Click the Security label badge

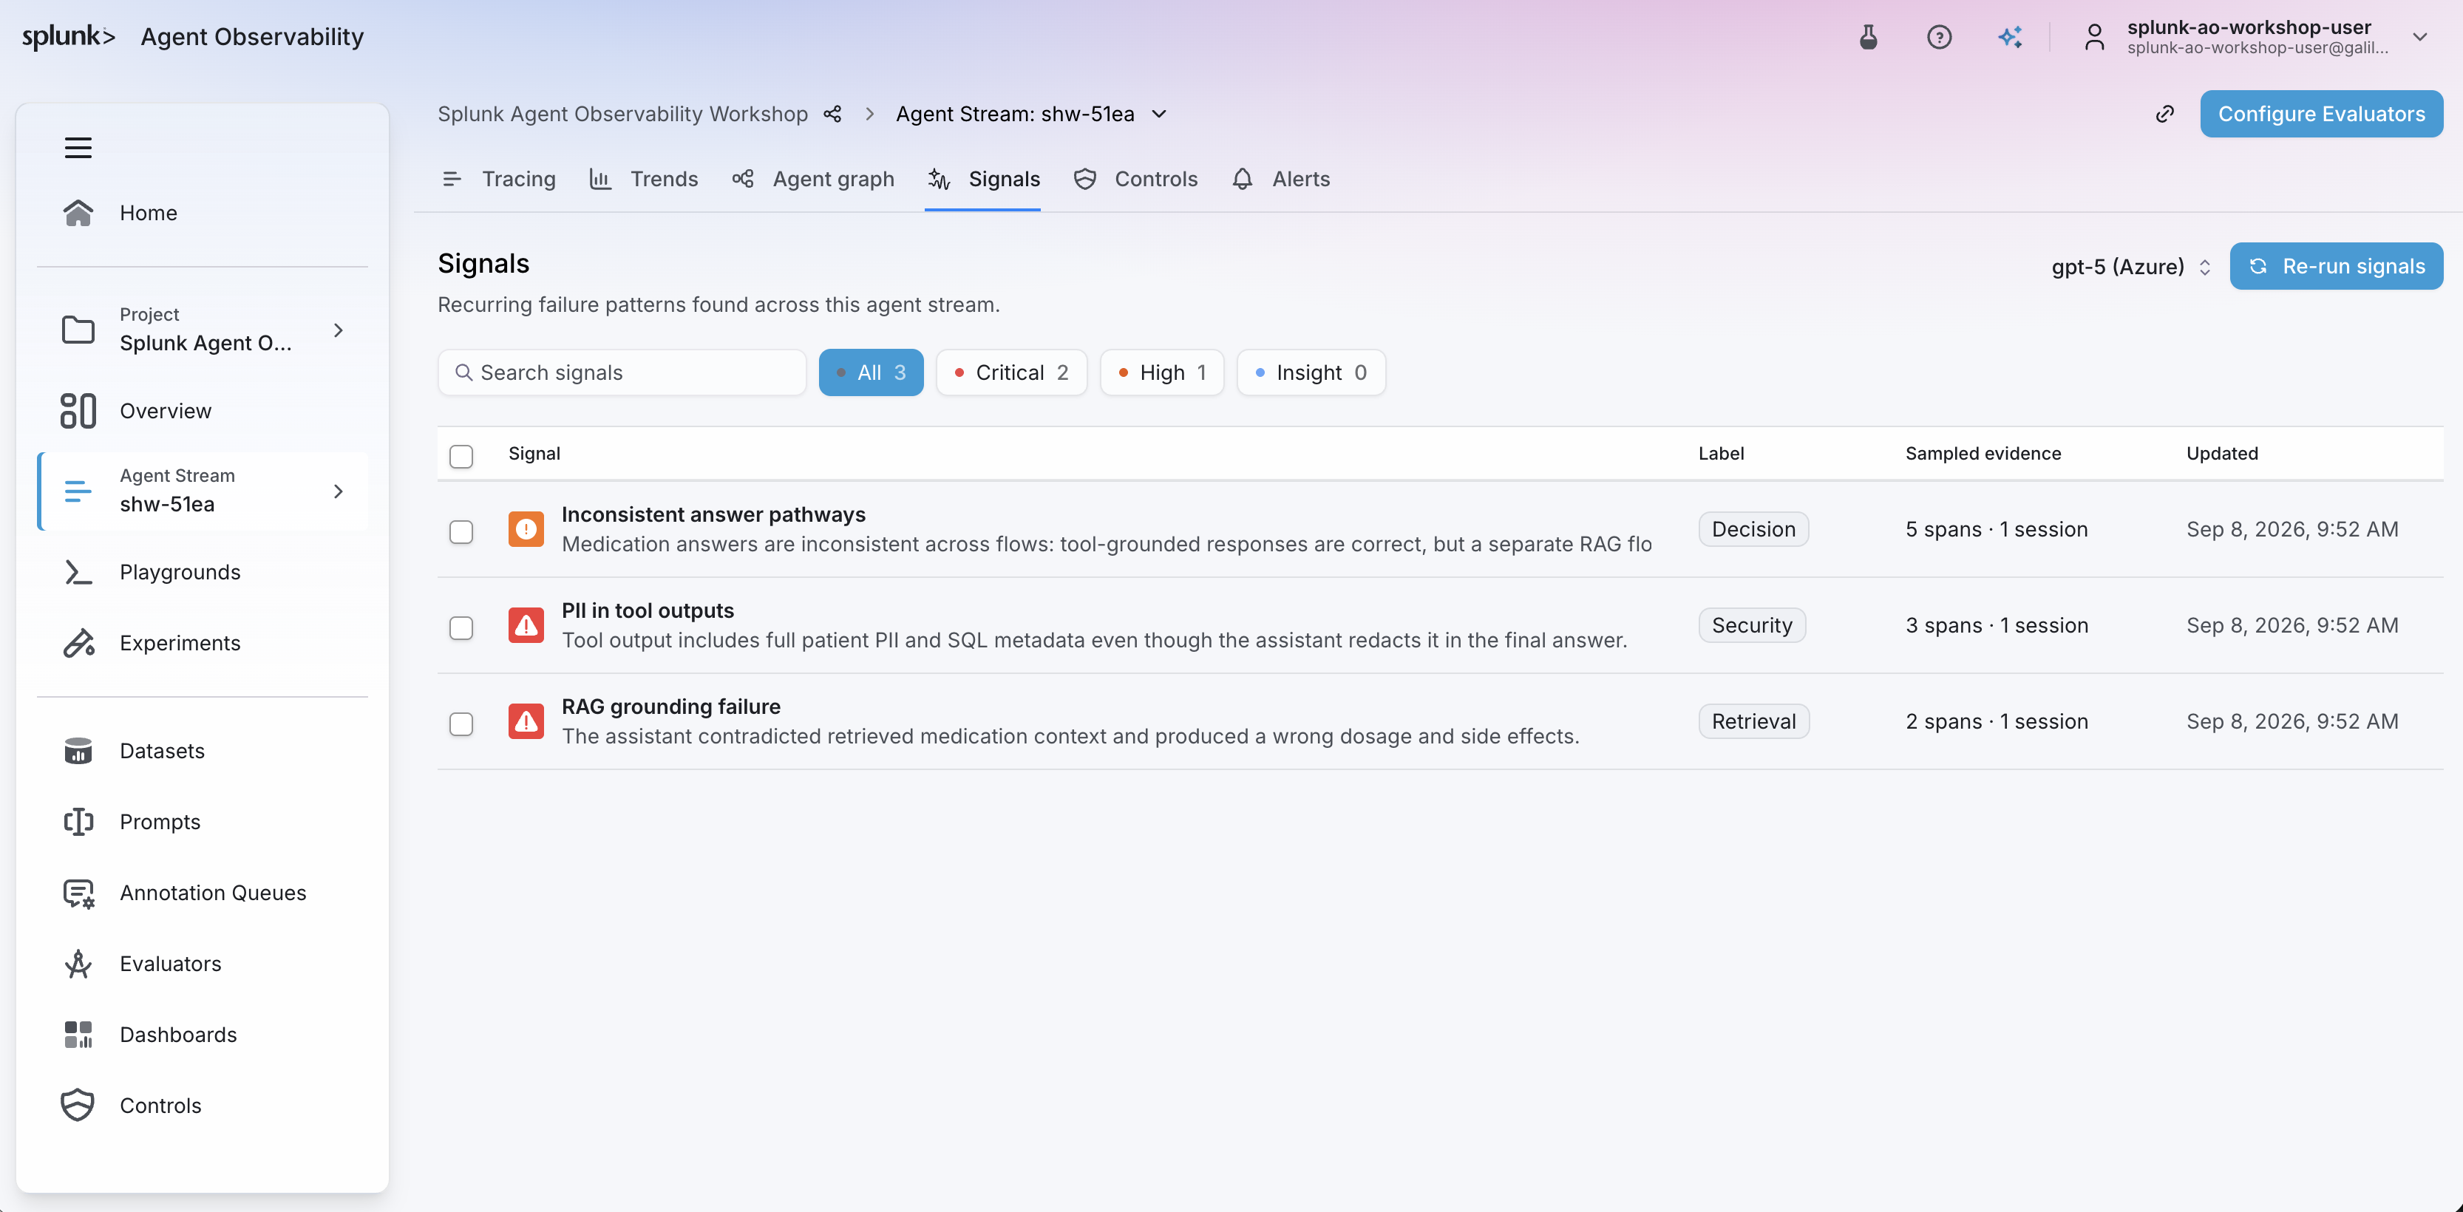[x=1752, y=625]
